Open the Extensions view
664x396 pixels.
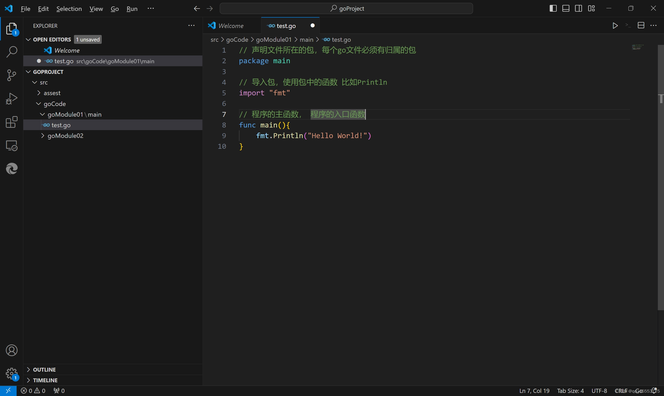11,122
